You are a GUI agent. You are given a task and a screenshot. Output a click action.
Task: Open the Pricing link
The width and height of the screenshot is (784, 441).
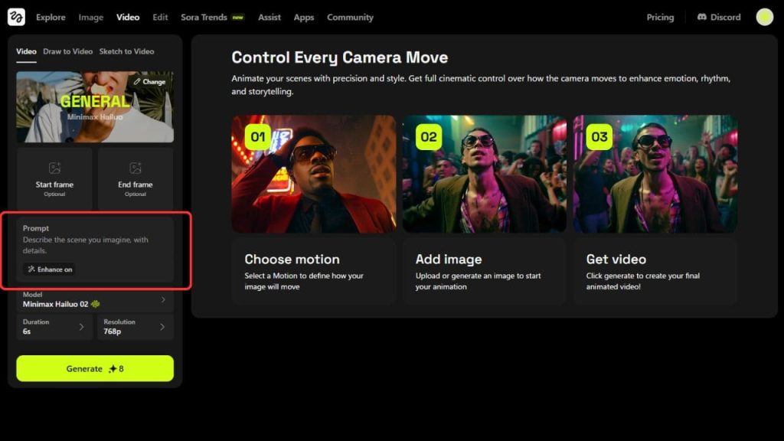(x=660, y=17)
